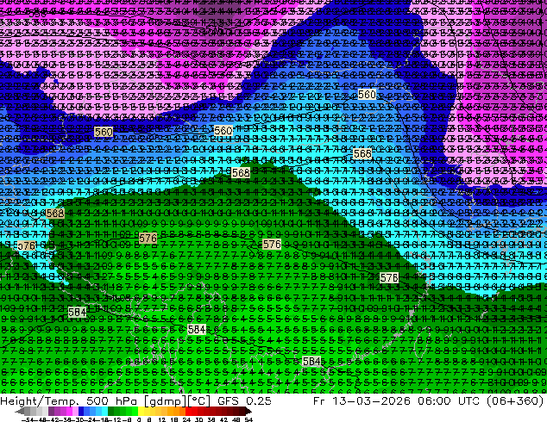The height and width of the screenshot is (422, 547).
Task: Select the '500 hPa' level text
Action: (x=111, y=401)
